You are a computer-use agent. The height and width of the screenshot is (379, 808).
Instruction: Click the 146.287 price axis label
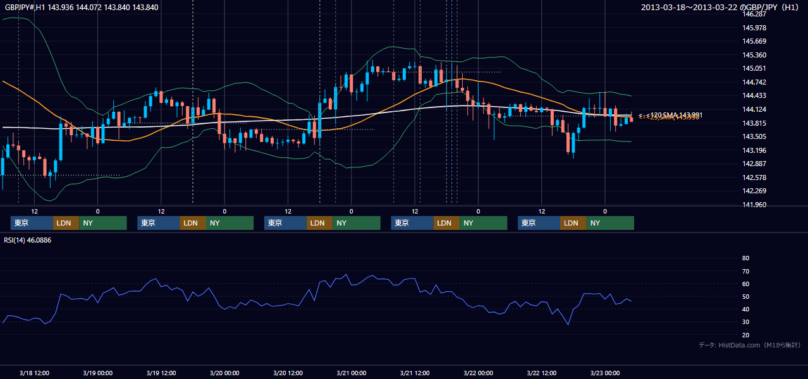(x=754, y=14)
